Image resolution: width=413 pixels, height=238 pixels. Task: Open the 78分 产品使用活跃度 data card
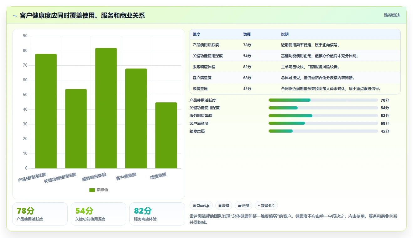tap(40, 214)
